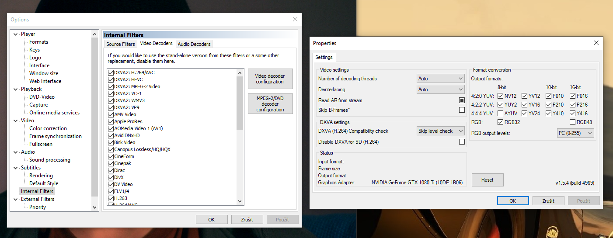Viewport: 613px width, 238px height.
Task: Close the Options dialog window
Action: pos(295,20)
